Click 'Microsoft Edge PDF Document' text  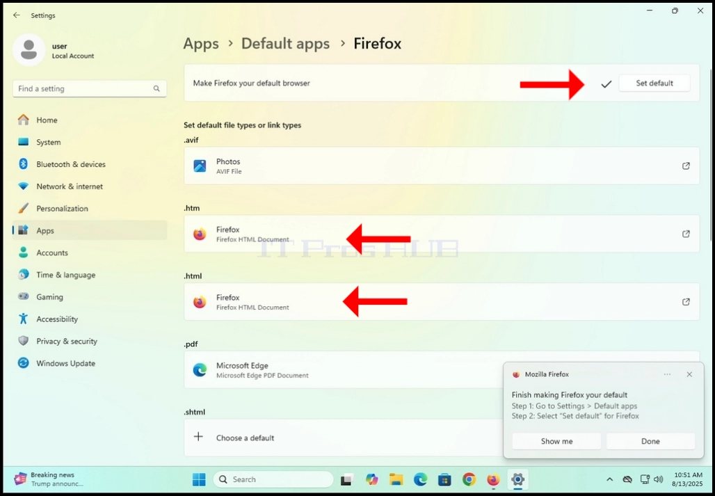point(262,376)
